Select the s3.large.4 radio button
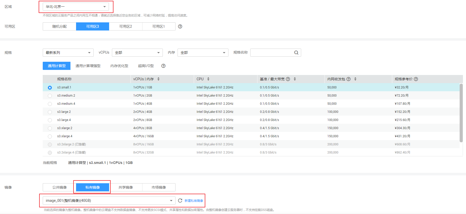Image resolution: width=466 pixels, height=214 pixels. (50, 120)
